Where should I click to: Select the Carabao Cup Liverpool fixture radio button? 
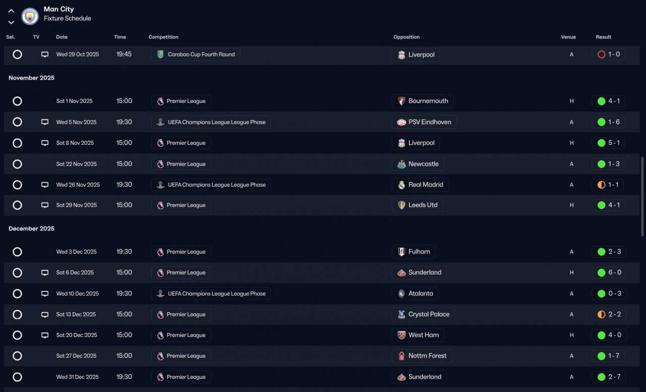pos(17,54)
